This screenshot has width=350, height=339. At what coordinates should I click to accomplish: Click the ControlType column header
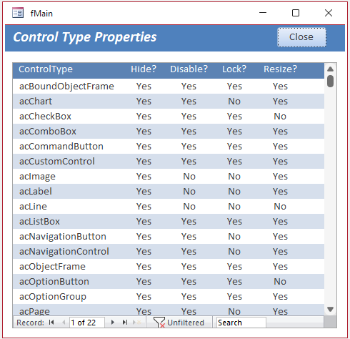(46, 69)
